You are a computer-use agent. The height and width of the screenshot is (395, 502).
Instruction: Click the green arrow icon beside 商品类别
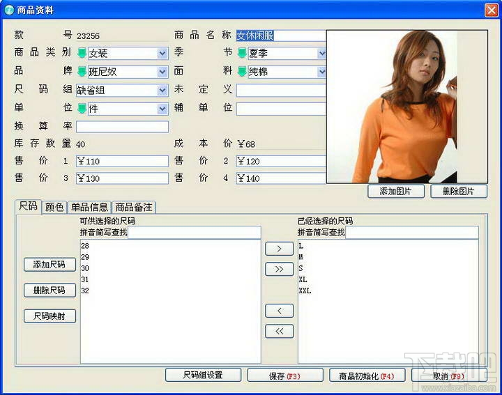click(82, 53)
